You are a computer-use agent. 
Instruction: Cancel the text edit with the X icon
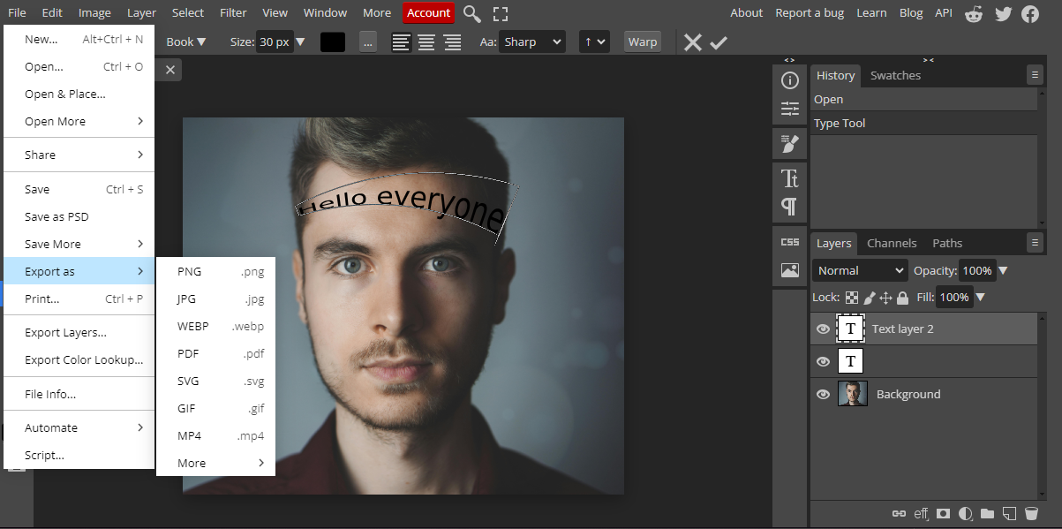(x=693, y=42)
